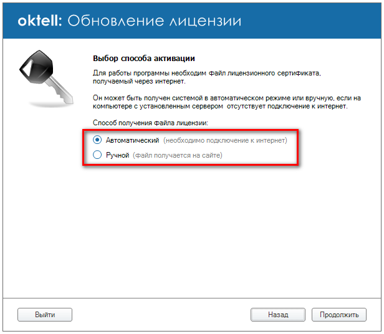Screen dimensions: 384x334
Task: Click the oktell logo in header
Action: (x=39, y=21)
